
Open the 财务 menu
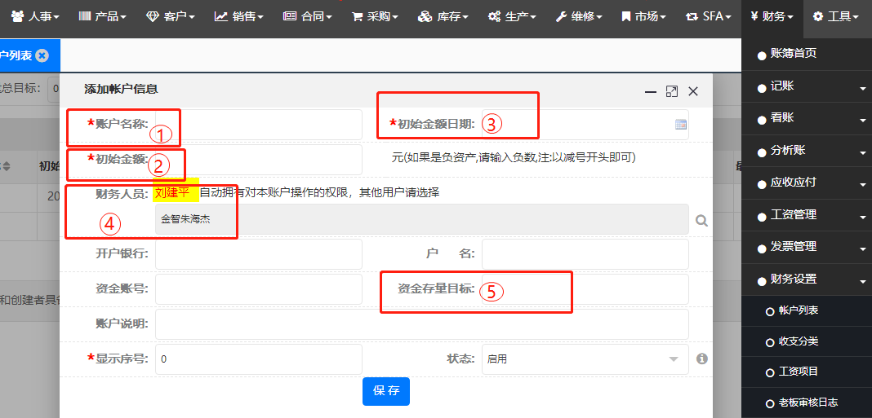coord(772,16)
